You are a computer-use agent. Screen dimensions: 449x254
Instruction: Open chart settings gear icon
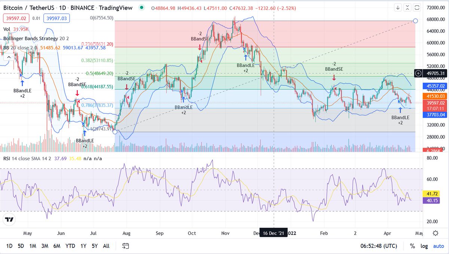click(436, 233)
